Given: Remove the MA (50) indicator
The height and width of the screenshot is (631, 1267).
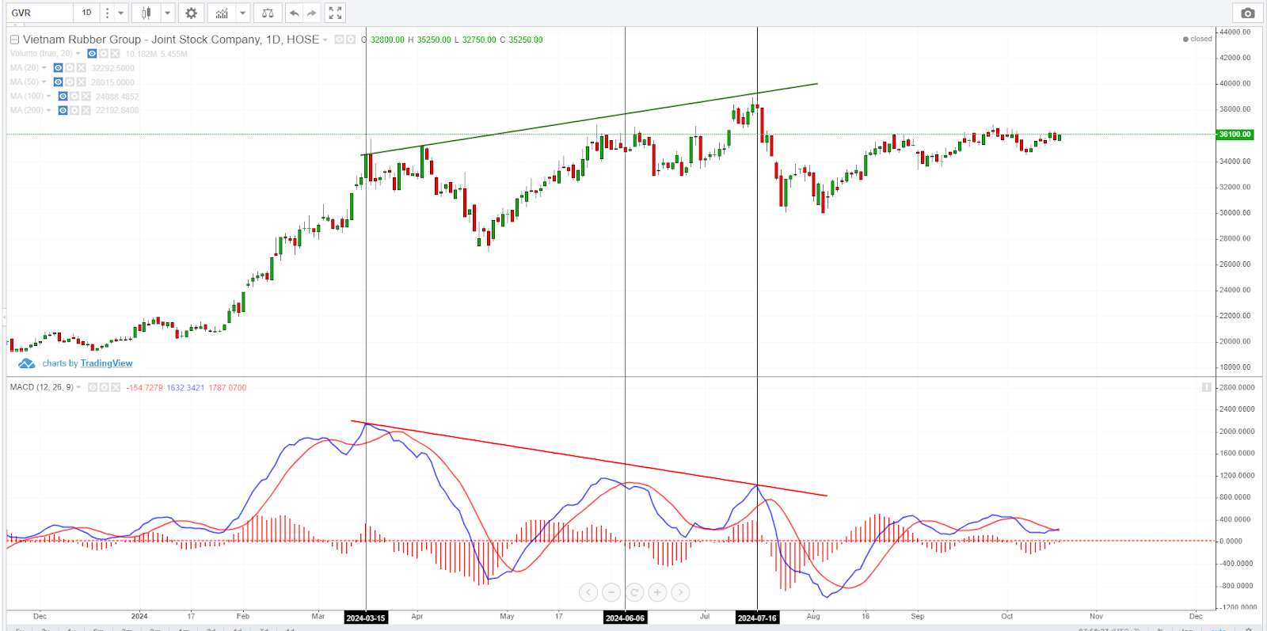Looking at the screenshot, I should [81, 82].
